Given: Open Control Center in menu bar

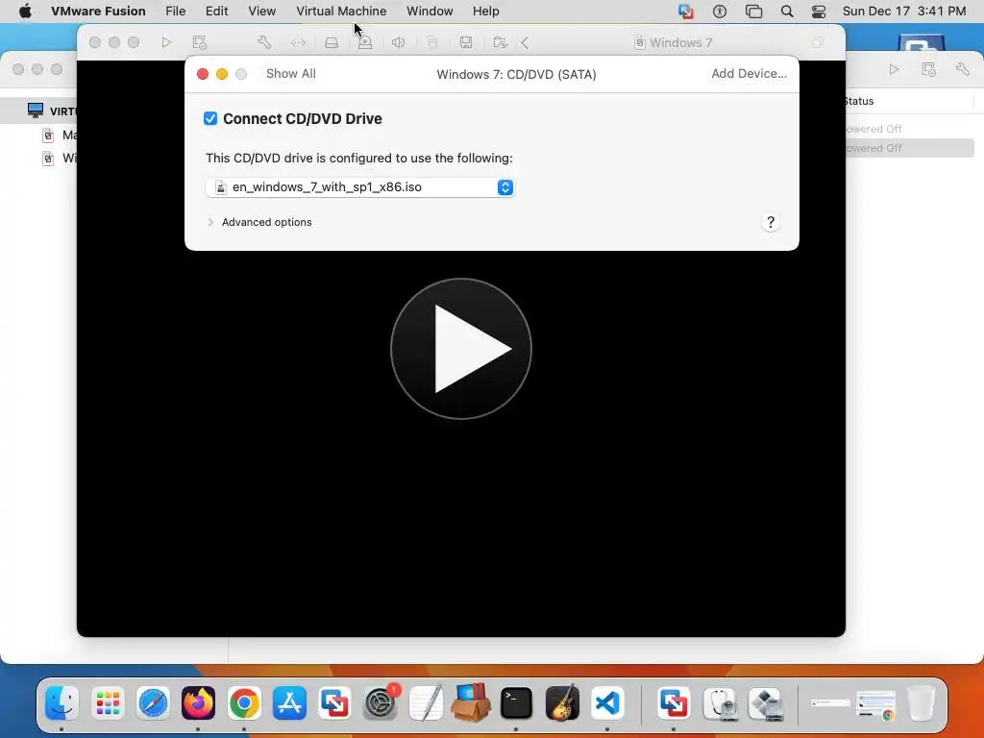Looking at the screenshot, I should point(819,12).
